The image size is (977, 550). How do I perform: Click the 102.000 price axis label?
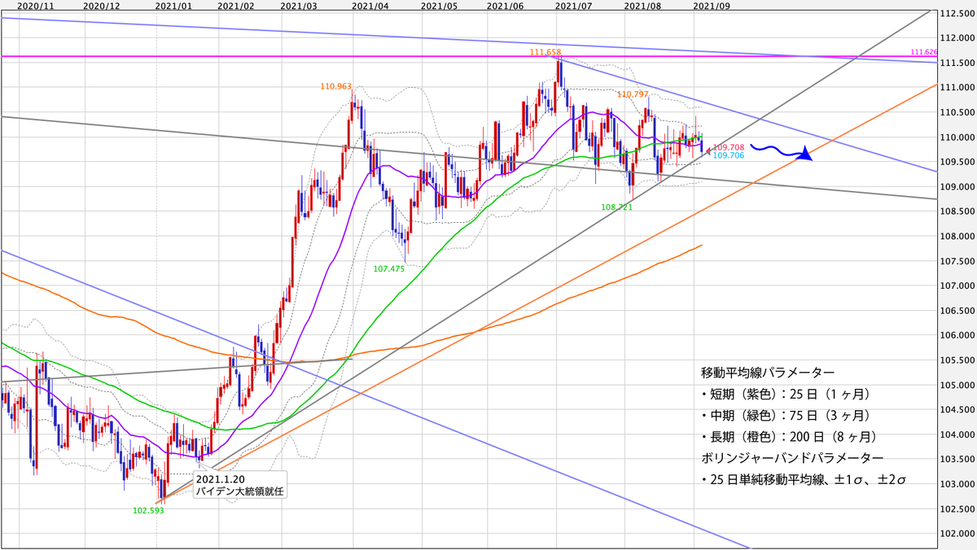click(956, 535)
